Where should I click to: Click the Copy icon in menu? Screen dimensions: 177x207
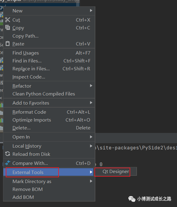8,28
